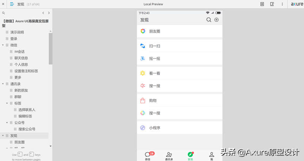
Task: Open the 扫一扫 row label
Action: [155, 46]
